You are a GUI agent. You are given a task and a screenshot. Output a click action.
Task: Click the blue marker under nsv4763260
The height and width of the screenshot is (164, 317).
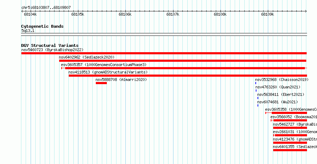click(x=256, y=91)
